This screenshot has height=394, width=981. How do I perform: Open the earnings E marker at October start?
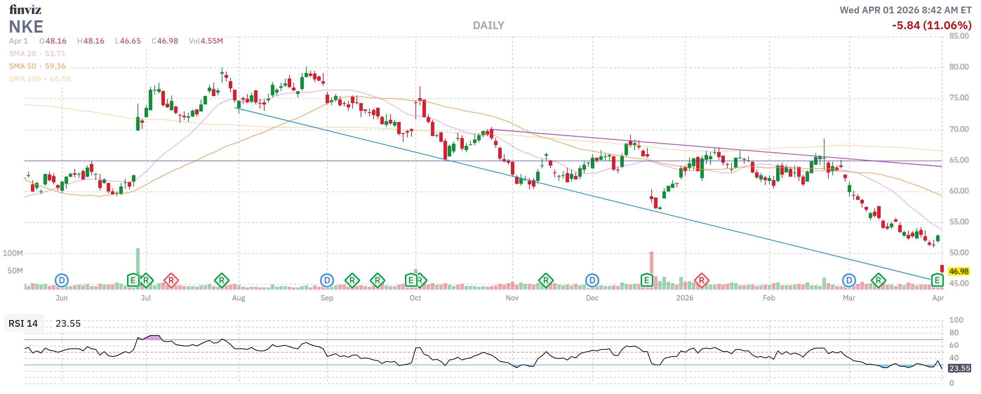pos(411,281)
